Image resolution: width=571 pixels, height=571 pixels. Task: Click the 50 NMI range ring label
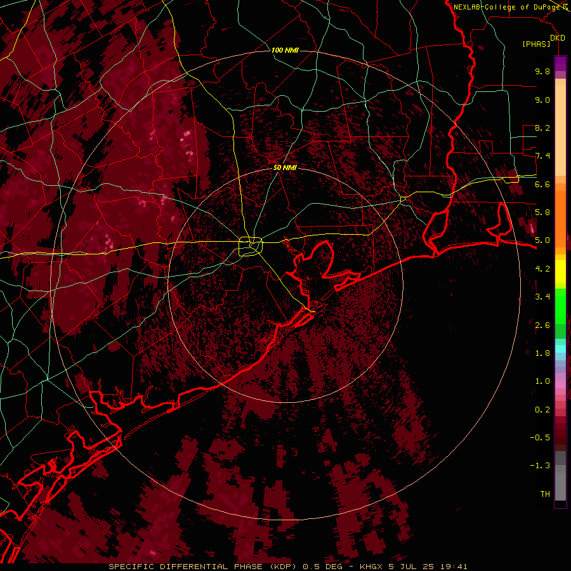[x=285, y=167]
